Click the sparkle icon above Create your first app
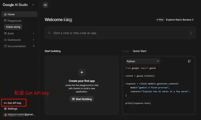Image resolution: width=201 pixels, height=120 pixels. pyautogui.click(x=82, y=72)
